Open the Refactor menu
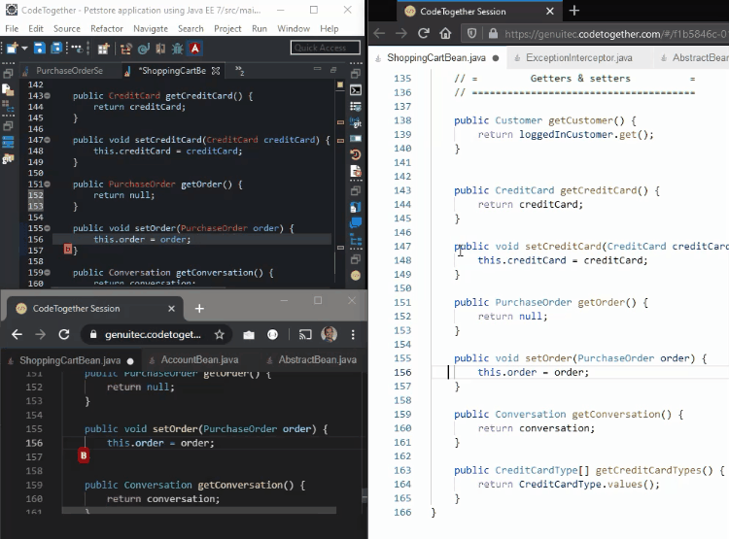This screenshot has width=729, height=539. pos(107,29)
